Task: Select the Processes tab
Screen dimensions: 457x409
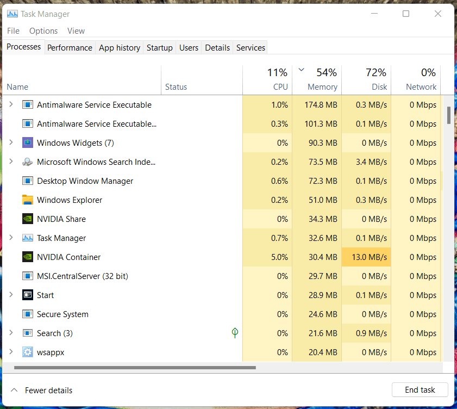Action: pyautogui.click(x=23, y=47)
